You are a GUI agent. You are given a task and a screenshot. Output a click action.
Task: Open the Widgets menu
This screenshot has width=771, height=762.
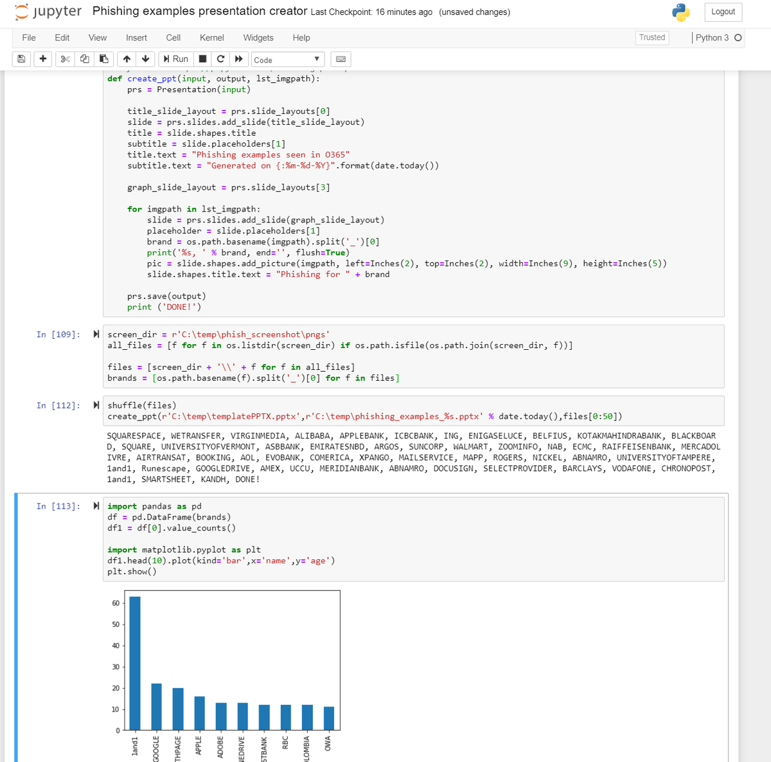tap(258, 38)
